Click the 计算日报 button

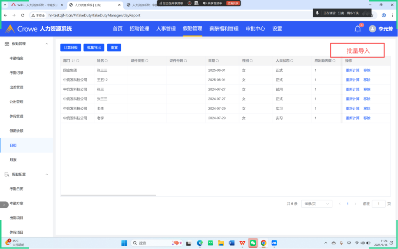pos(71,47)
